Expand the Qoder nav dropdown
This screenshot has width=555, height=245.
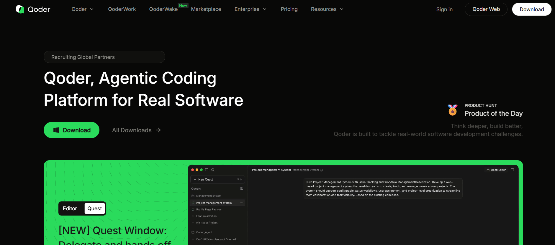(83, 9)
